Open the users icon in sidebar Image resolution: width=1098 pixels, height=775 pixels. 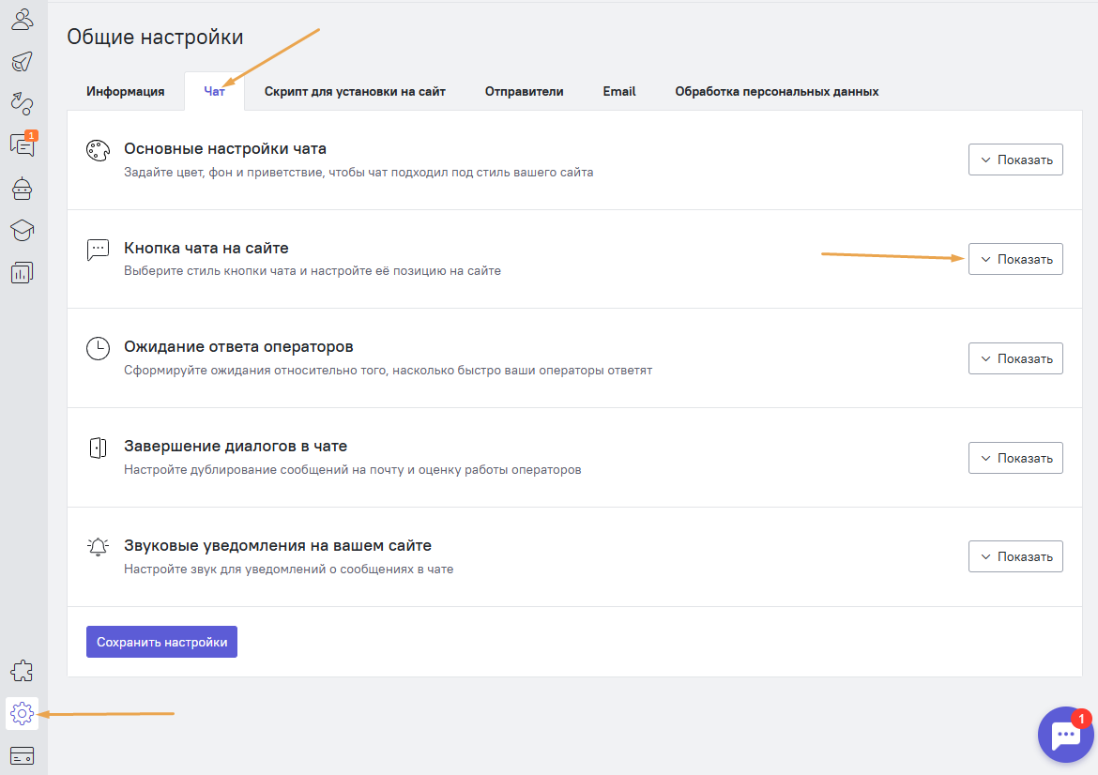(x=22, y=19)
